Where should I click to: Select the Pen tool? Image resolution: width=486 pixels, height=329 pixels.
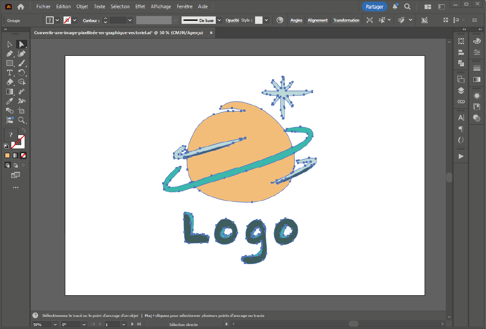(x=10, y=54)
